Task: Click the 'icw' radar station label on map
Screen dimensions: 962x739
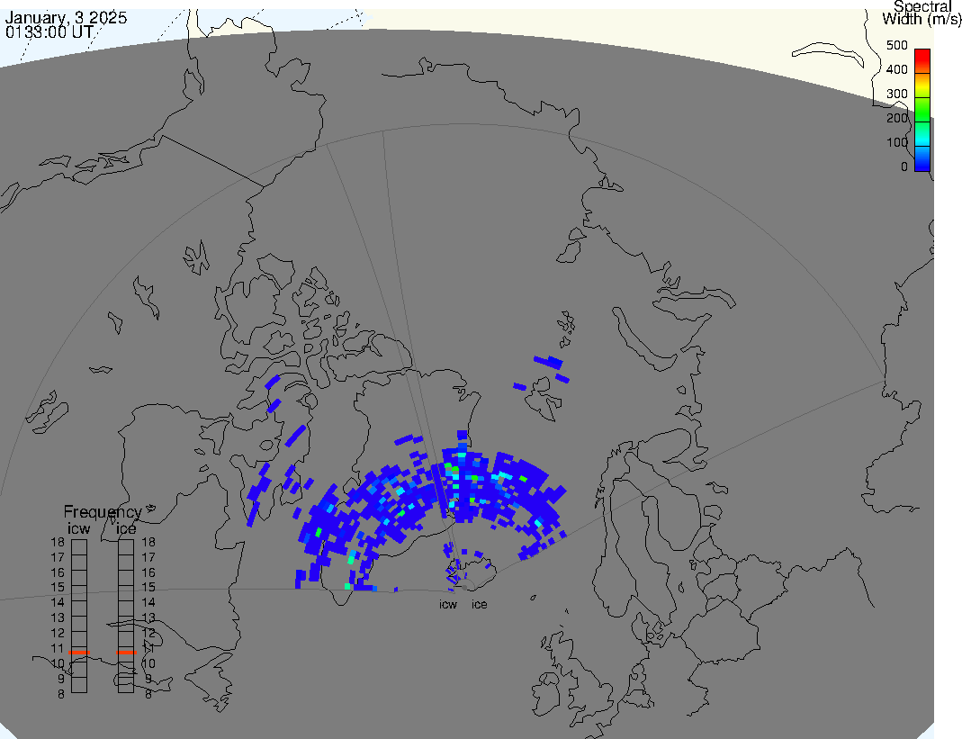Action: coord(448,605)
